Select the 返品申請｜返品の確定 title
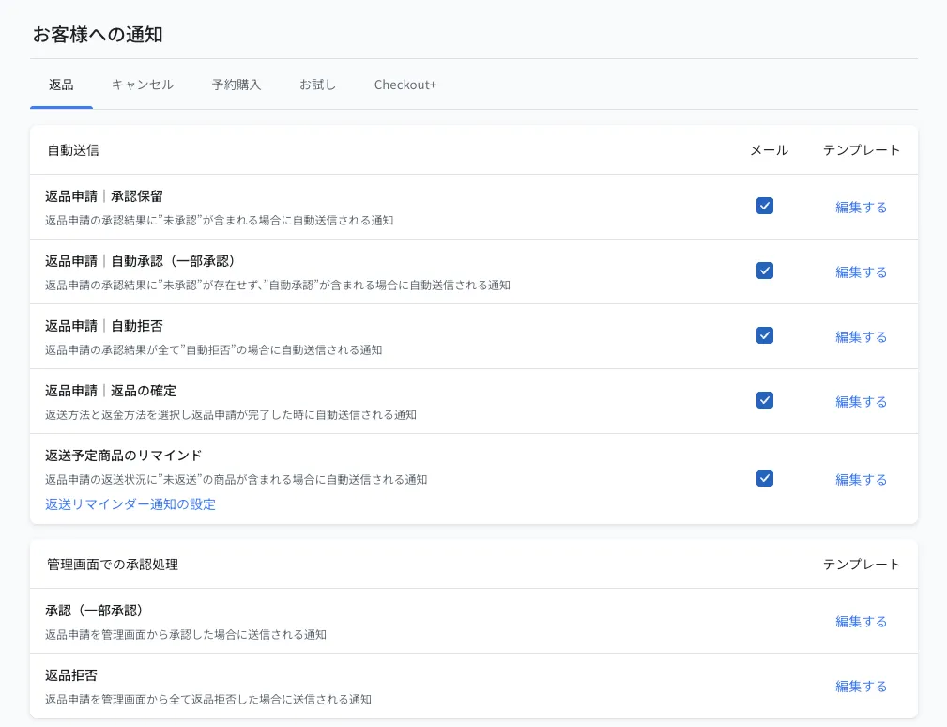 coord(111,391)
